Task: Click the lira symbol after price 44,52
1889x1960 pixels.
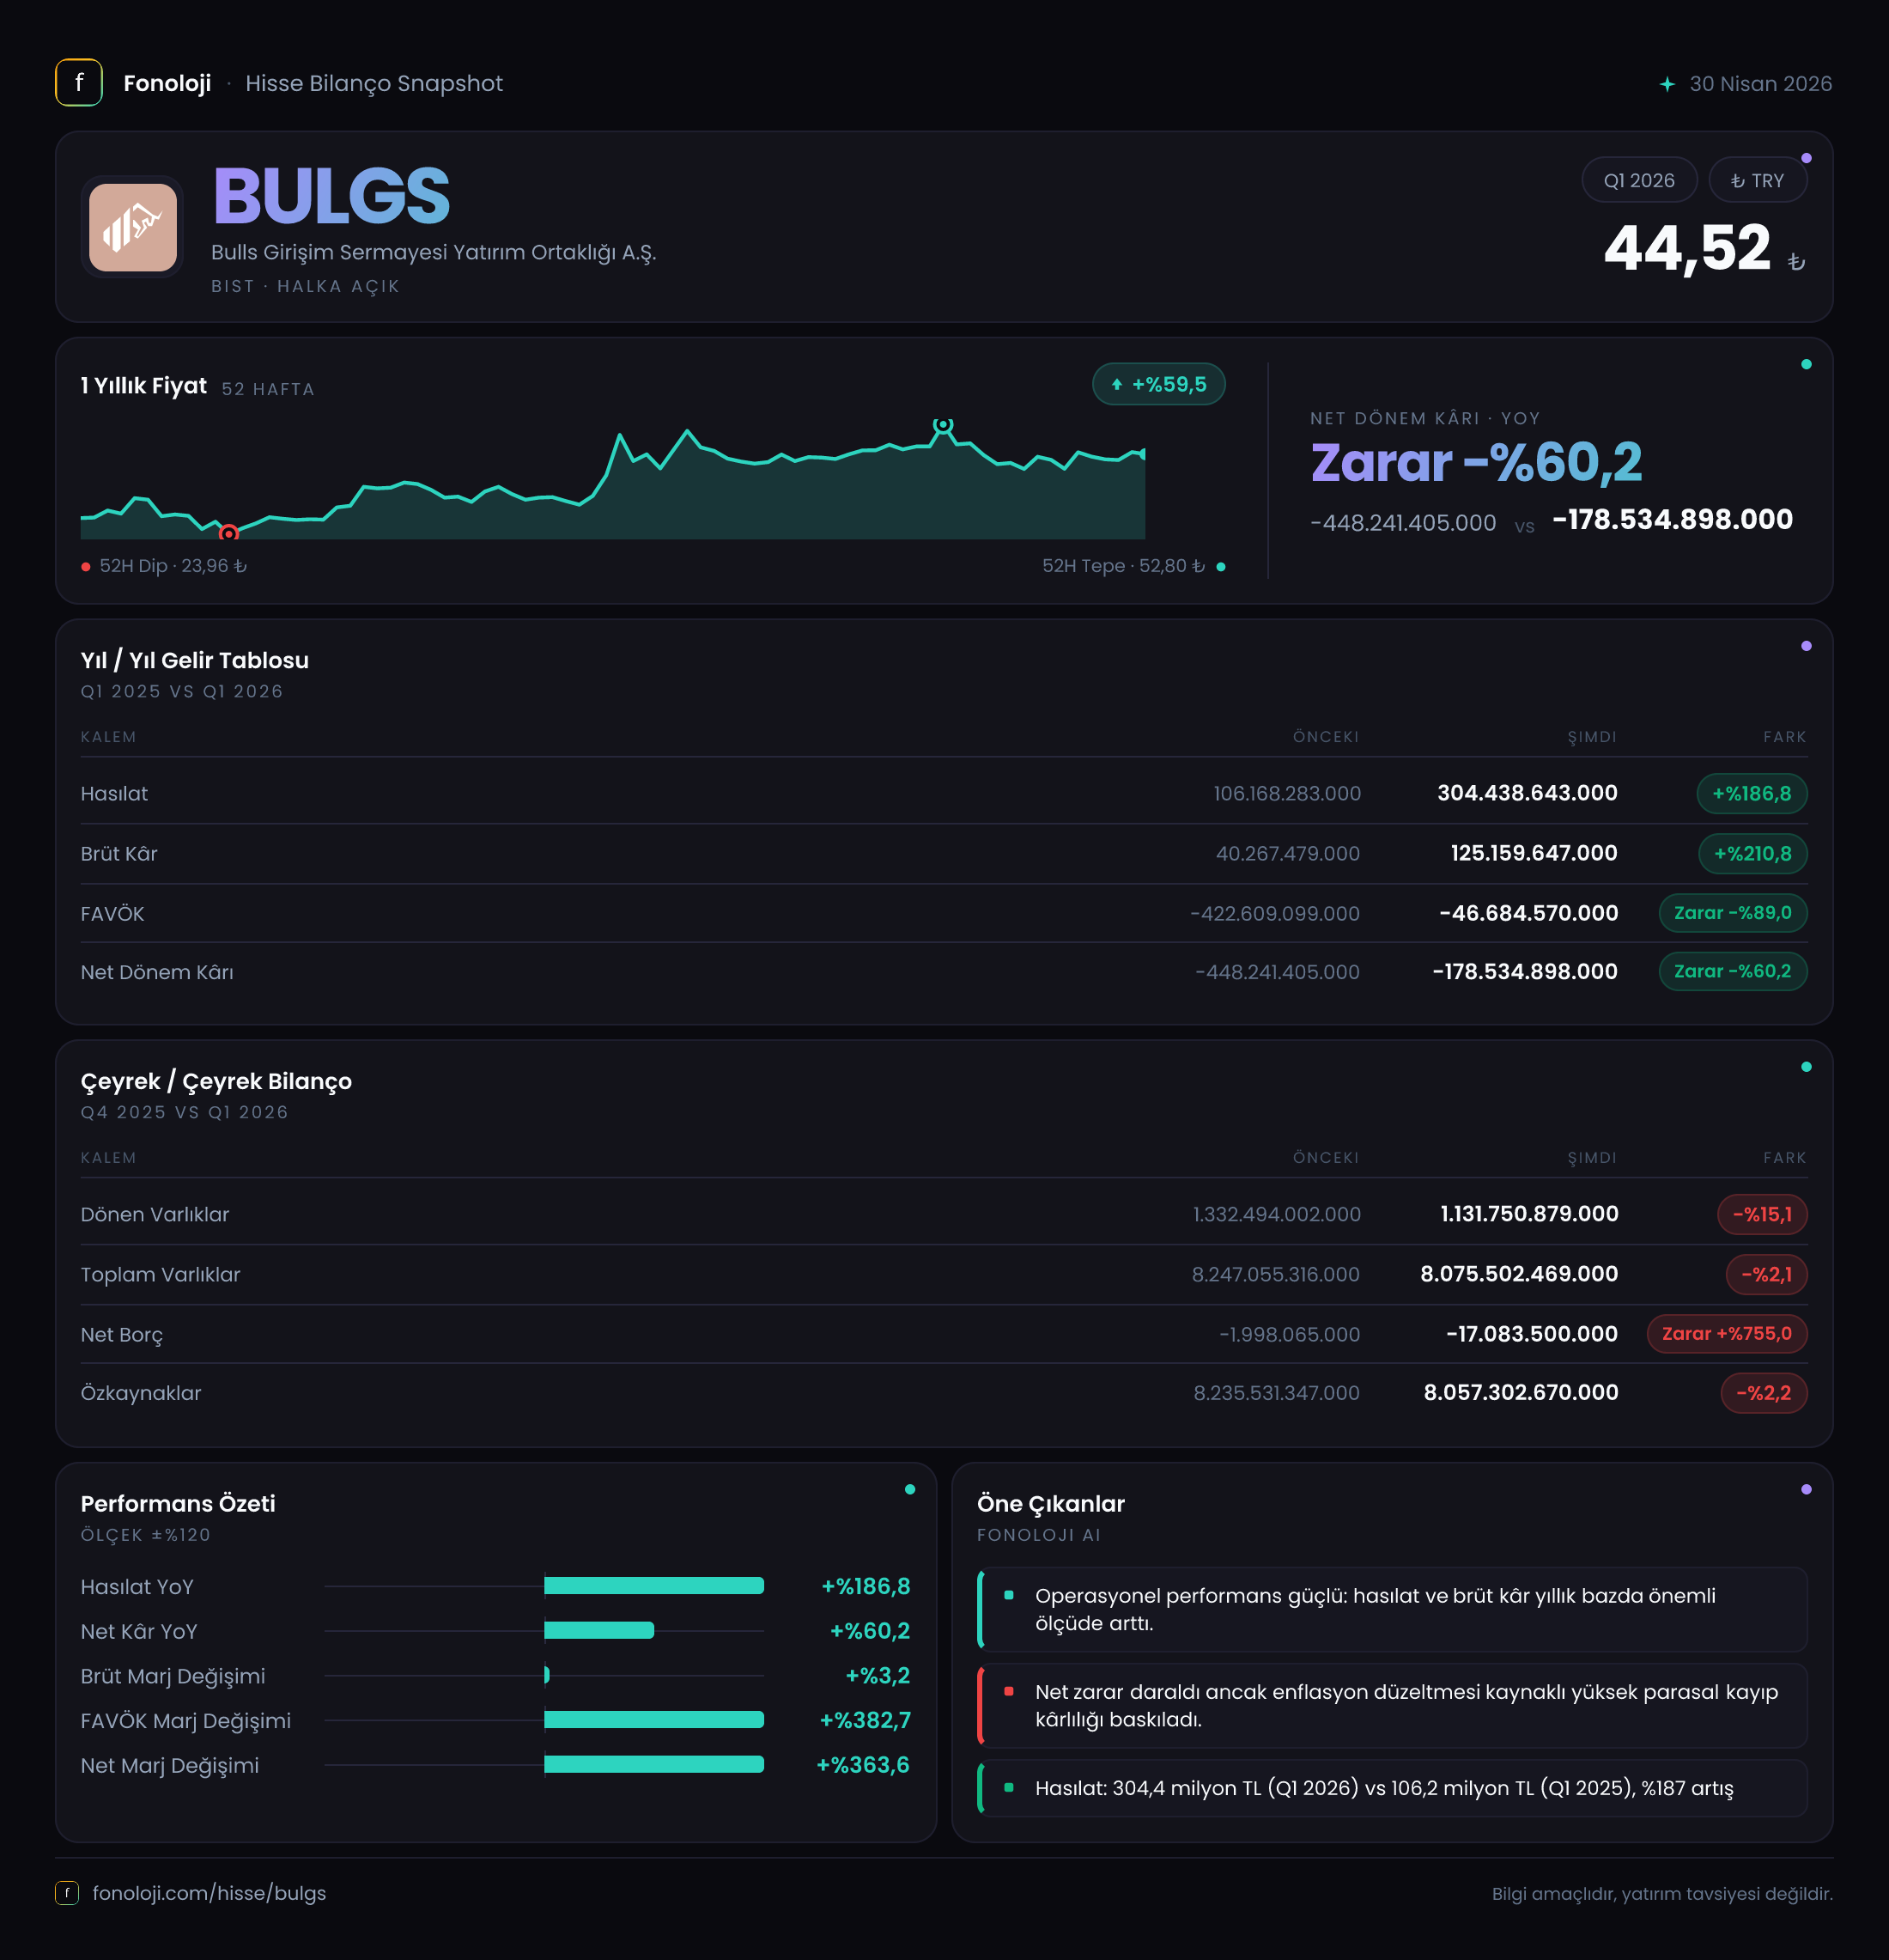Action: pos(1796,262)
